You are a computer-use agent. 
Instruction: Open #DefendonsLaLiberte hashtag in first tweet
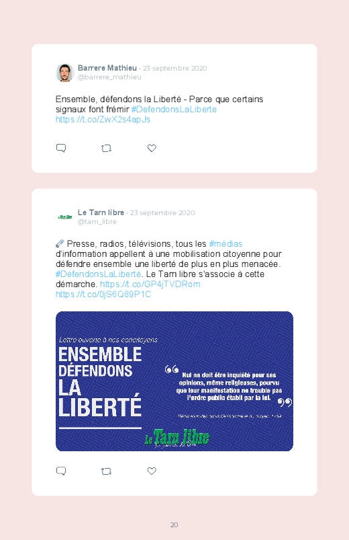pos(174,110)
